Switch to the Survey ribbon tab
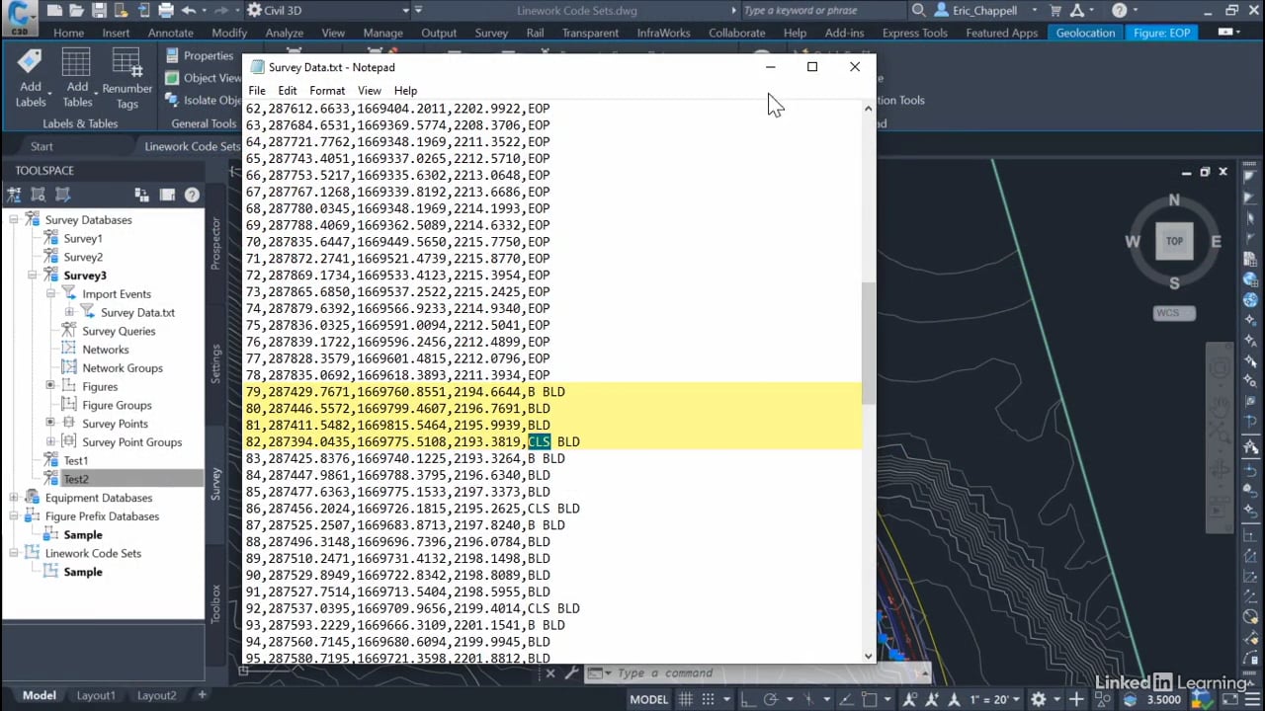This screenshot has width=1265, height=711. [491, 33]
